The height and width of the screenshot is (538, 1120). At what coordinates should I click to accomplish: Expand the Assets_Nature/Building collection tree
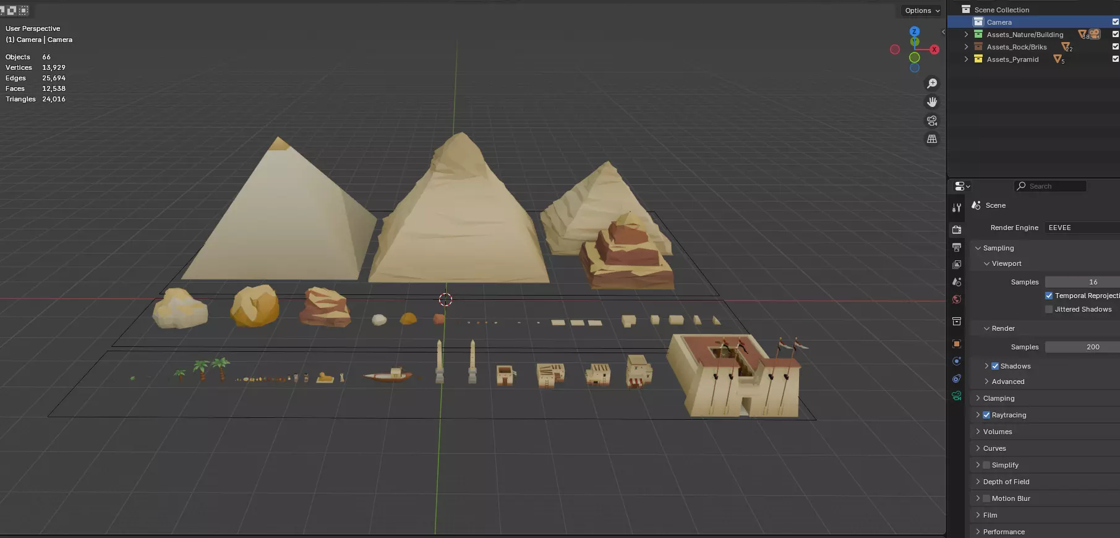point(966,34)
